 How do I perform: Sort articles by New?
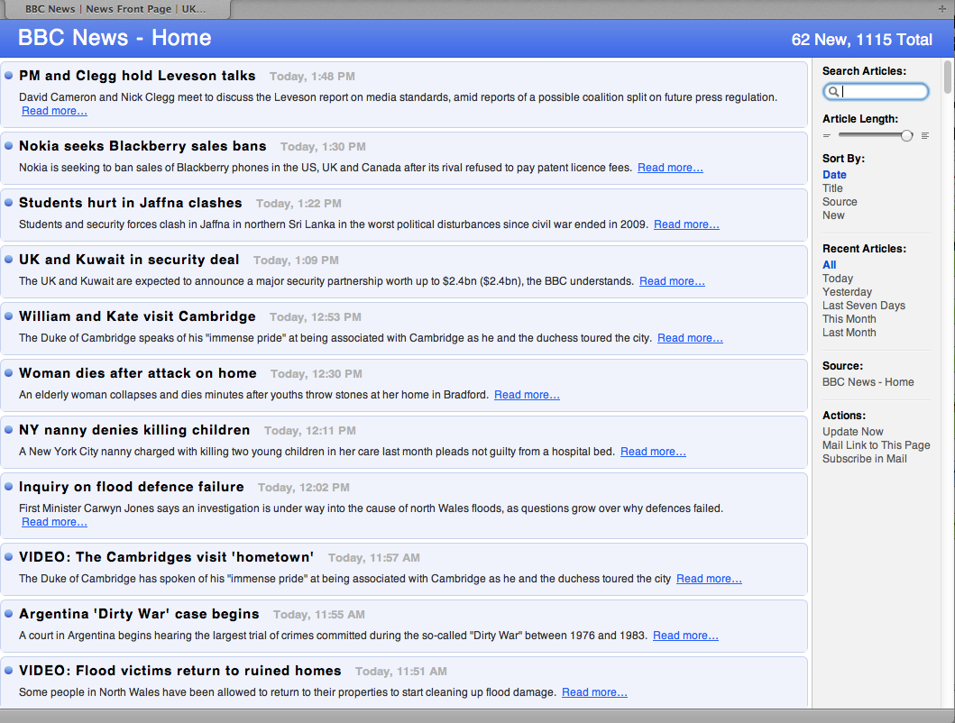point(834,215)
